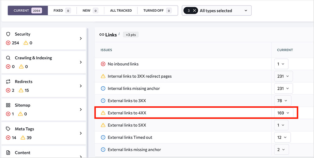
Task: Click External links to 5XX issue
Action: click(x=127, y=125)
